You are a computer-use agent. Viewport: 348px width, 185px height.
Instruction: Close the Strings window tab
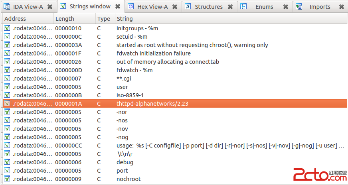pos(118,7)
